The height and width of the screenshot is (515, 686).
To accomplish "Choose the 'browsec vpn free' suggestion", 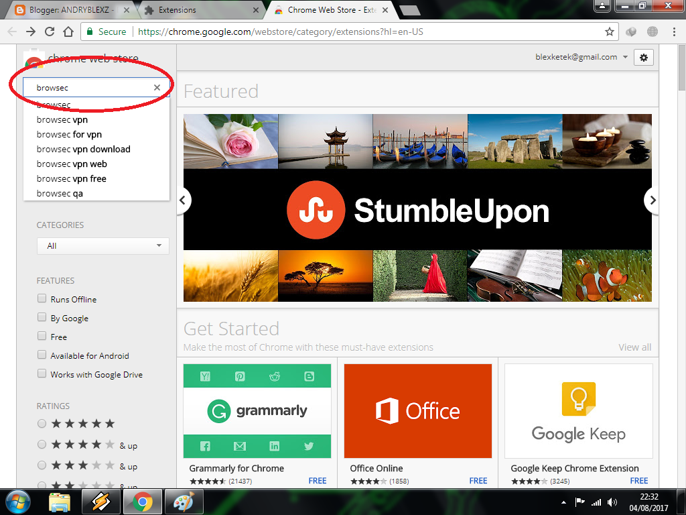I will [x=96, y=178].
